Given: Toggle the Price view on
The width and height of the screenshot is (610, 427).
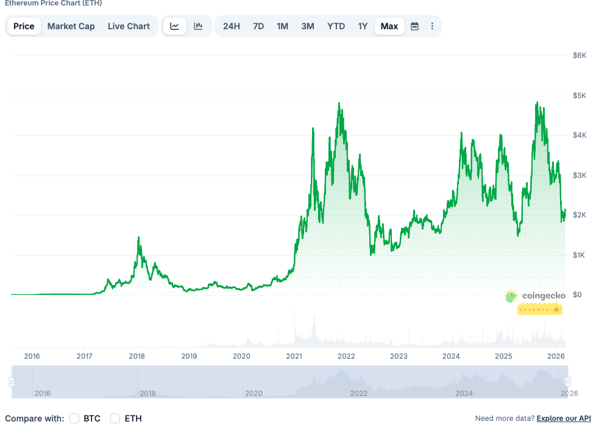Looking at the screenshot, I should 23,26.
